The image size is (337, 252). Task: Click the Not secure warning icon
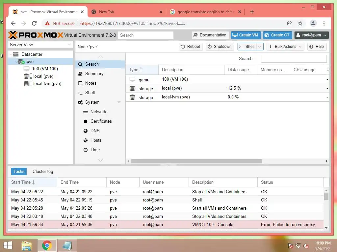click(x=47, y=23)
